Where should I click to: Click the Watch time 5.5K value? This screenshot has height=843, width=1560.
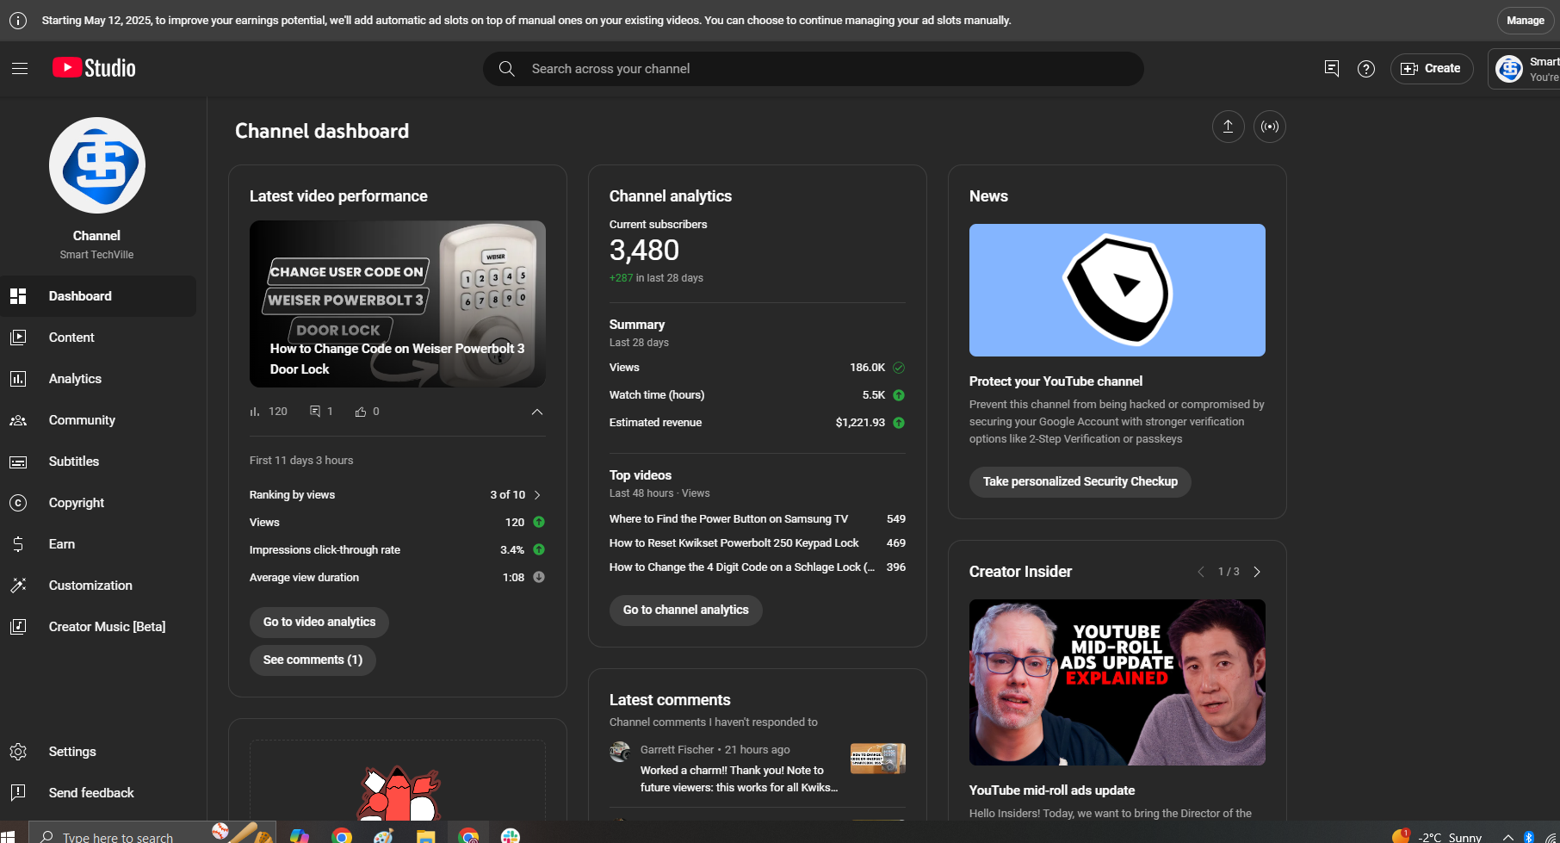click(874, 395)
